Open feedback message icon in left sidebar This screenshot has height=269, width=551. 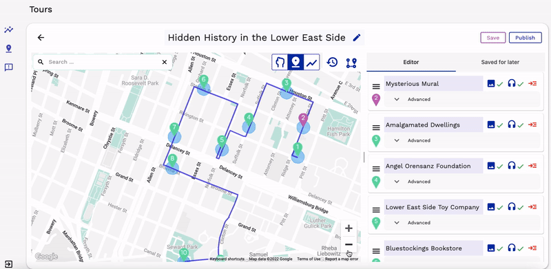click(x=9, y=67)
